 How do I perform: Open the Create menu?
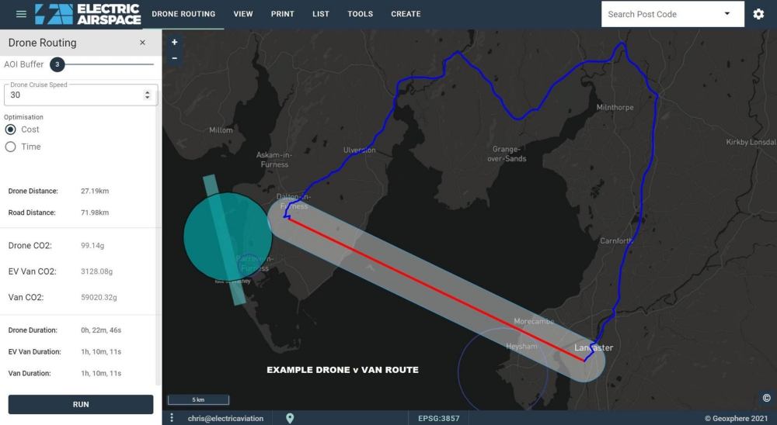406,14
